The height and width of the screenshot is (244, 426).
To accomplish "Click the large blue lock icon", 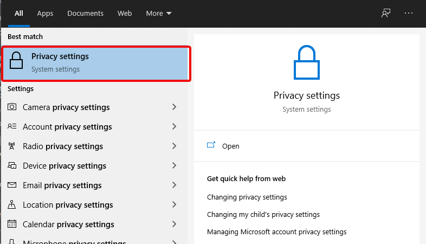I will tap(307, 62).
